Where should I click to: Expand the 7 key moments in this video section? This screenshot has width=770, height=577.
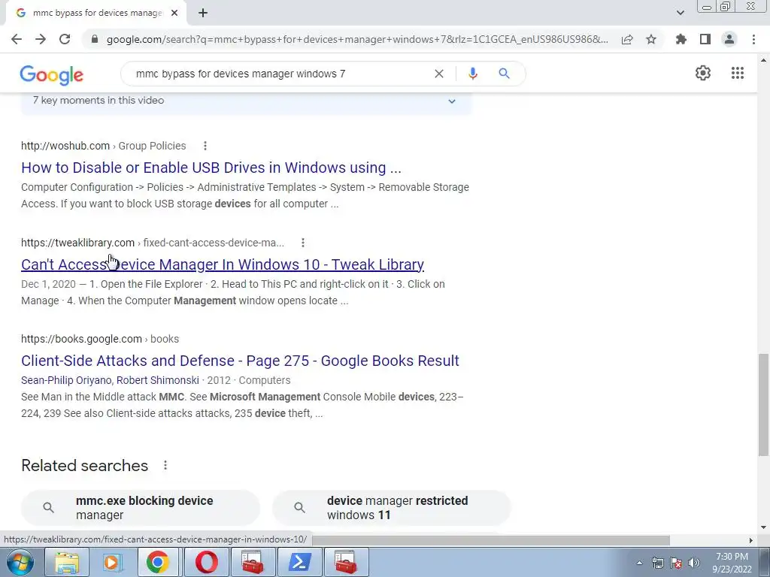pyautogui.click(x=246, y=101)
